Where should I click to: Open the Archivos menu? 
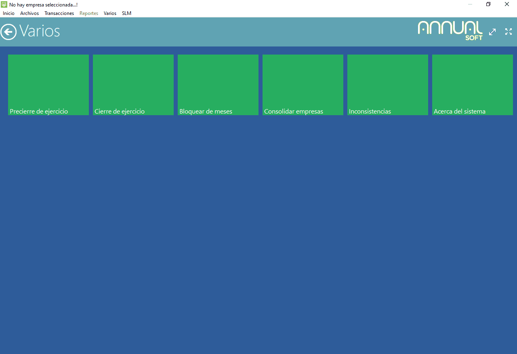pyautogui.click(x=29, y=13)
